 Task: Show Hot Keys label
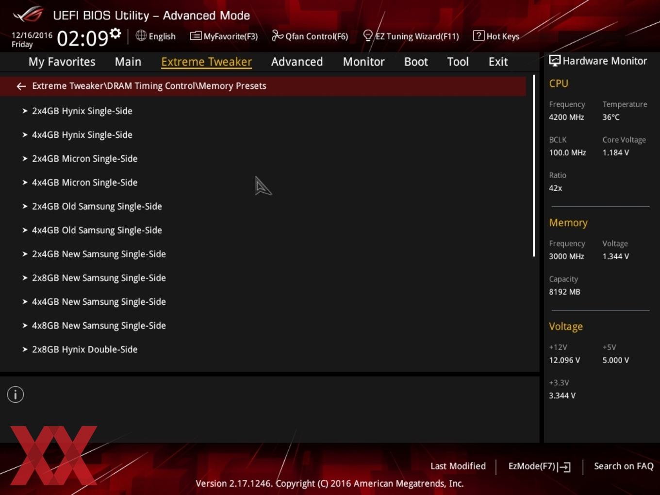[503, 36]
